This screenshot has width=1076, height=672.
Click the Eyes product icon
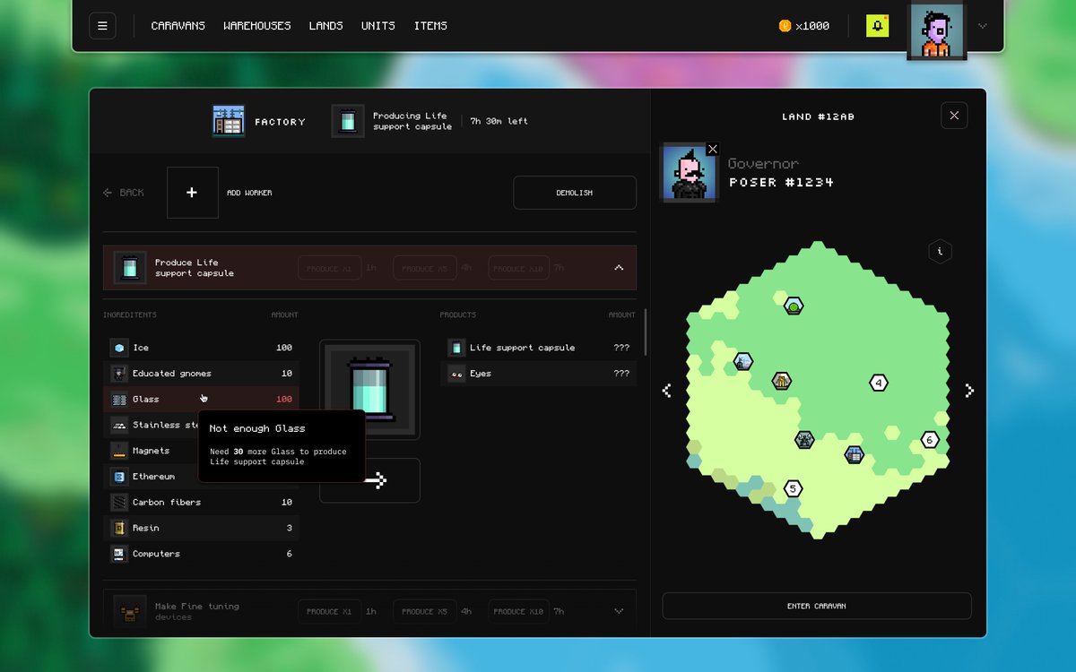[456, 374]
